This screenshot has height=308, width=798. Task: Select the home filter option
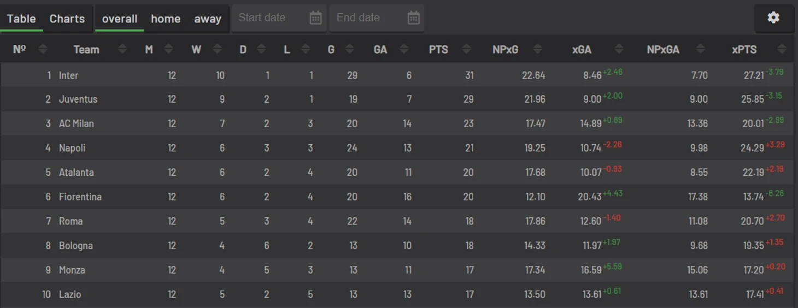[x=166, y=19]
